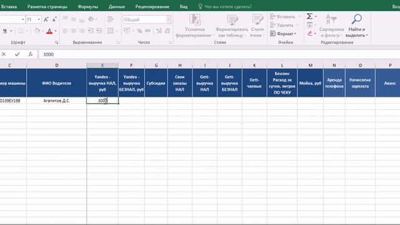Click header cell 'Мойка, руб'

coord(310,83)
